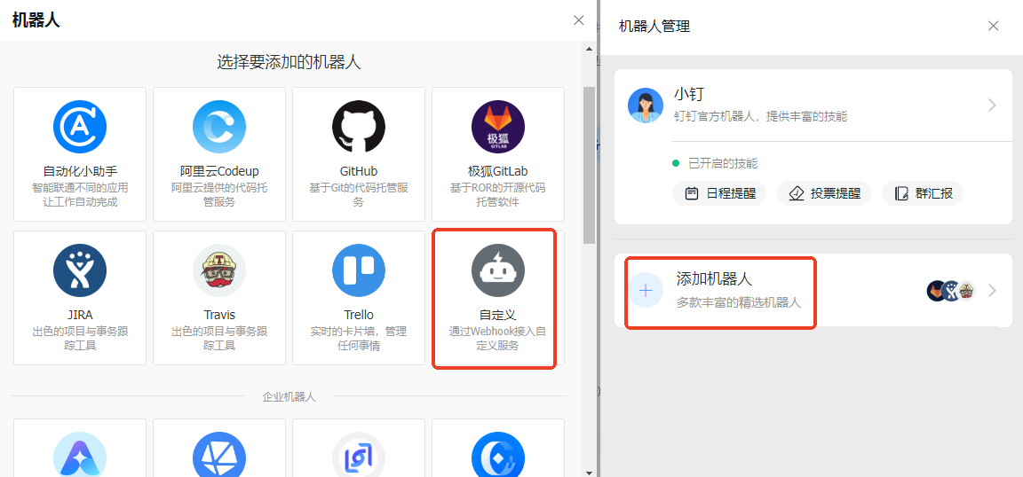Open the 投票提醒 skill
This screenshot has height=477, width=1023.
click(824, 193)
